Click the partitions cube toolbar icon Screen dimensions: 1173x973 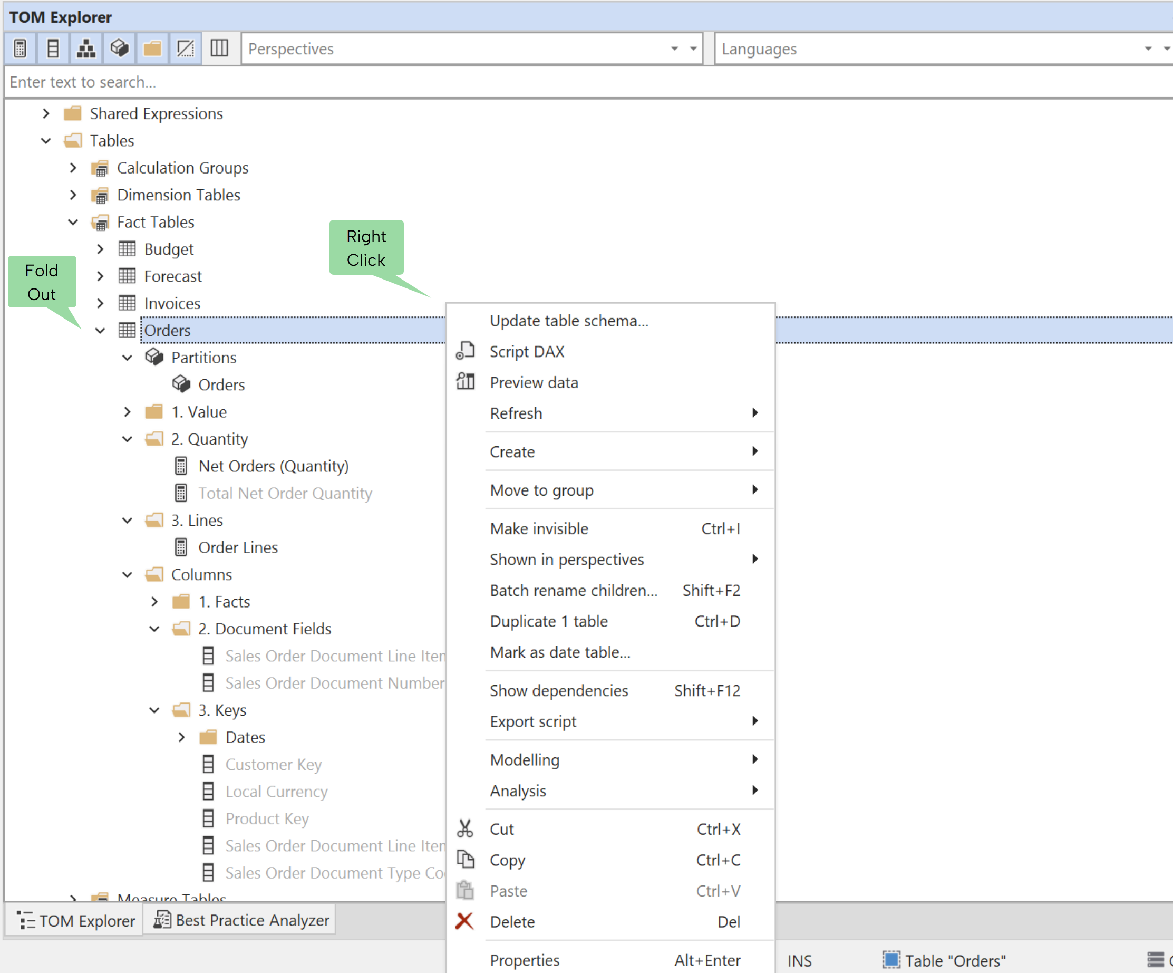[x=119, y=49]
